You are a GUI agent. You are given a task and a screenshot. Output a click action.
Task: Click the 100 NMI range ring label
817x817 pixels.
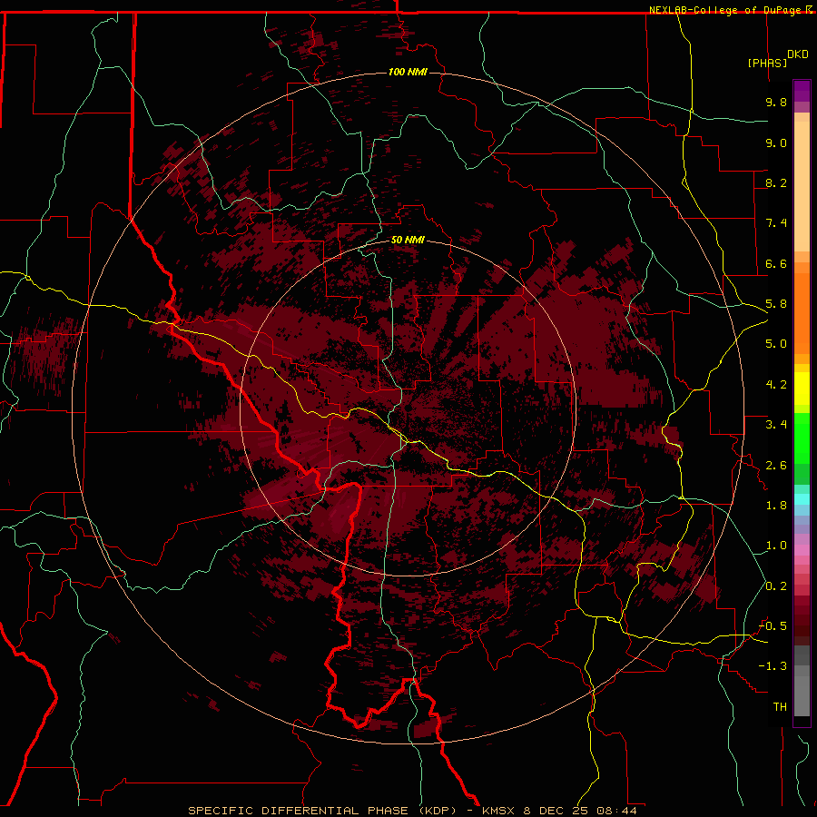408,72
